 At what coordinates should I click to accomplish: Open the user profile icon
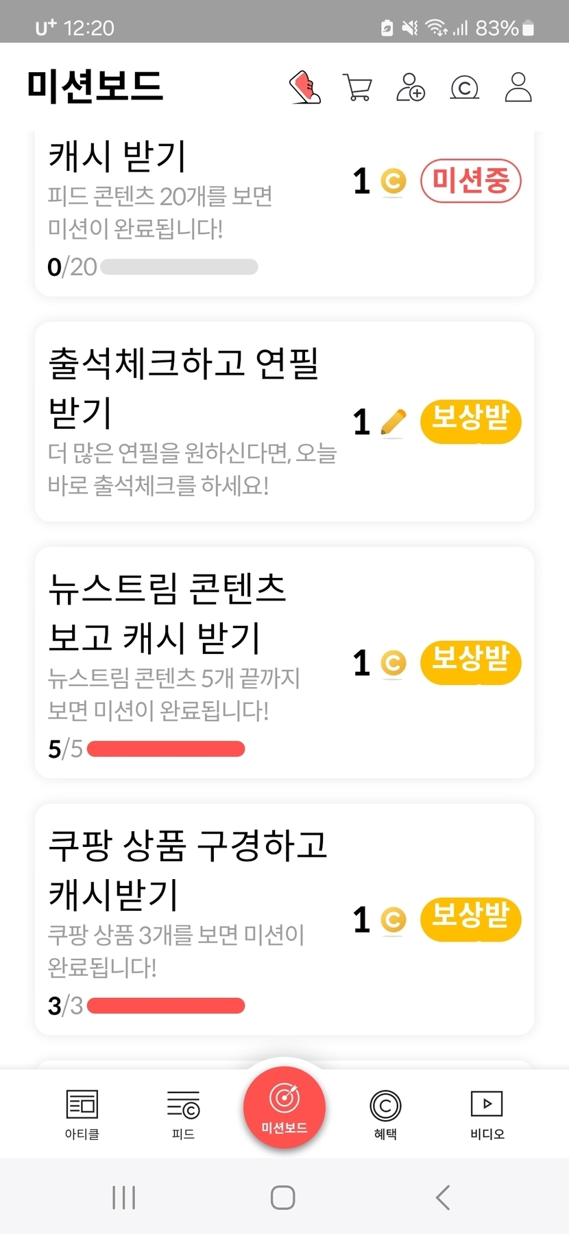(518, 87)
